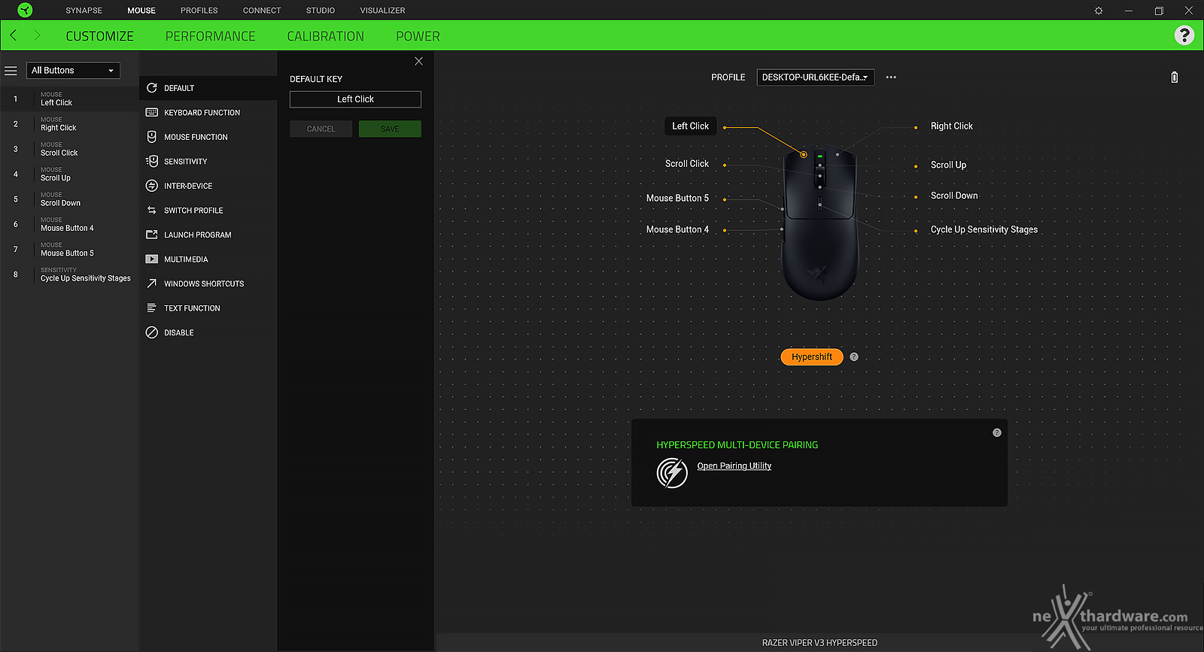The width and height of the screenshot is (1204, 652).
Task: Click the Multimedia play icon
Action: (151, 259)
